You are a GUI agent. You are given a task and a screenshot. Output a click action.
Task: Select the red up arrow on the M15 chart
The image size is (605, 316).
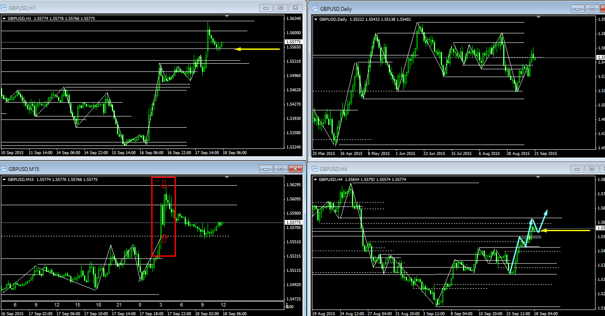click(164, 237)
